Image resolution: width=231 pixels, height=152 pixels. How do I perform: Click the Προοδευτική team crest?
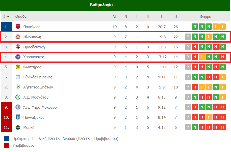[18, 47]
